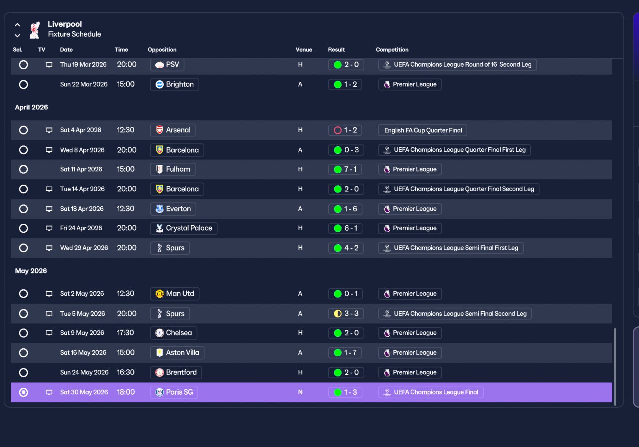Click the TV broadcast icon on Paris SG final row

click(x=49, y=392)
